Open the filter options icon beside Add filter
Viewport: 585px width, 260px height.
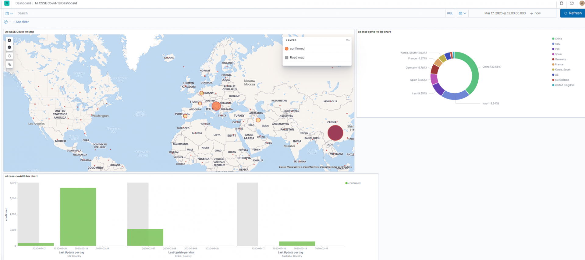click(6, 22)
